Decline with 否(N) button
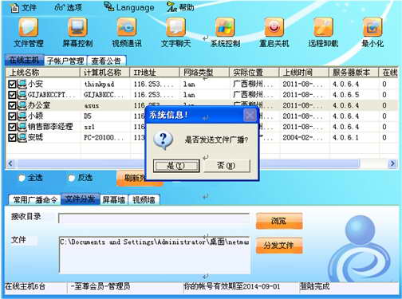Image resolution: width=402 pixels, height=299 pixels. (227, 166)
